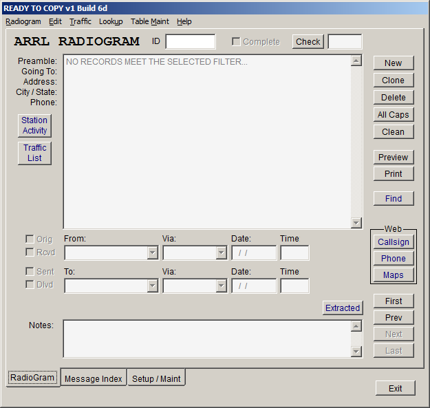This screenshot has height=408, width=430.
Task: Click the From row Date field
Action: tap(254, 253)
